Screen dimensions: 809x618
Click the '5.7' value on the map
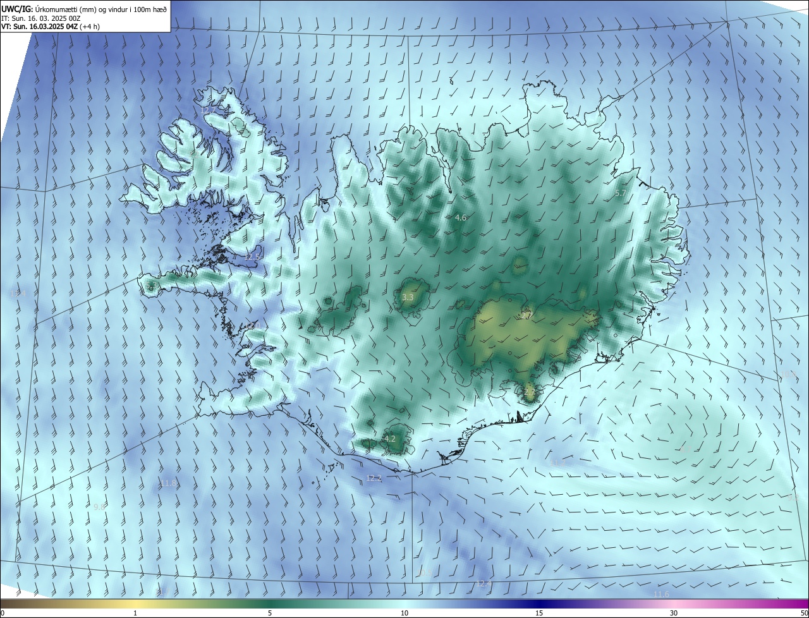point(621,193)
